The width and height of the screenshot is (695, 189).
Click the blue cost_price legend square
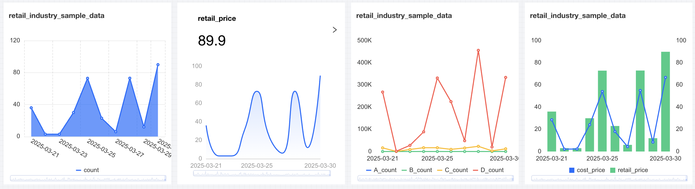(572, 170)
